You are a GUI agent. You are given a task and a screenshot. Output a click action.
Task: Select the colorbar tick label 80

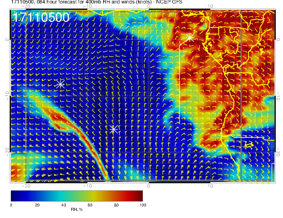point(116,205)
